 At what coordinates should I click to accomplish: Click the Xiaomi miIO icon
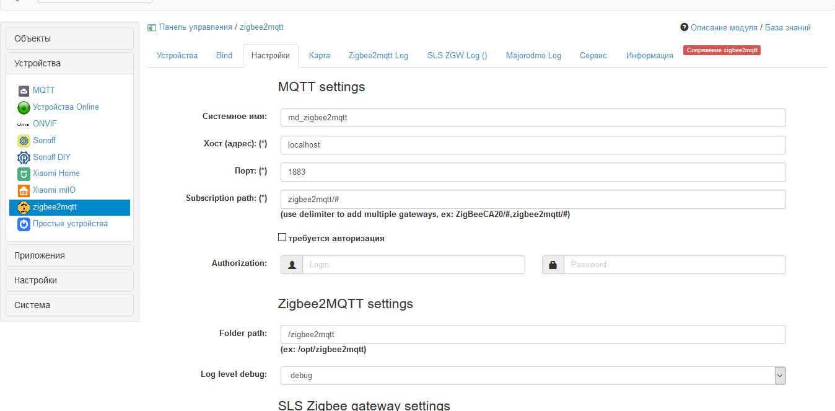[23, 190]
